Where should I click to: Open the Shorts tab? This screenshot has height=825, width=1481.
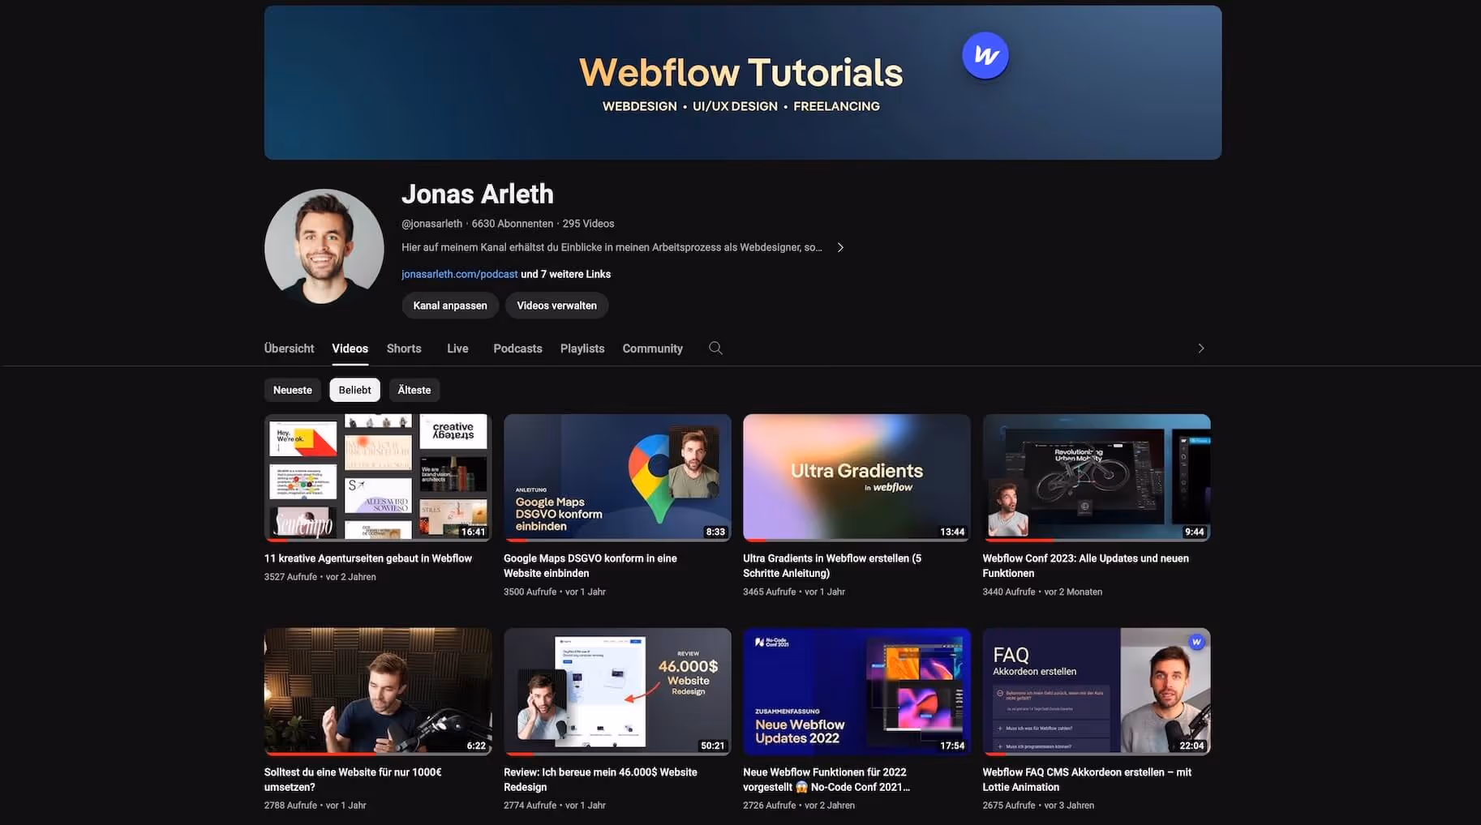coord(404,348)
